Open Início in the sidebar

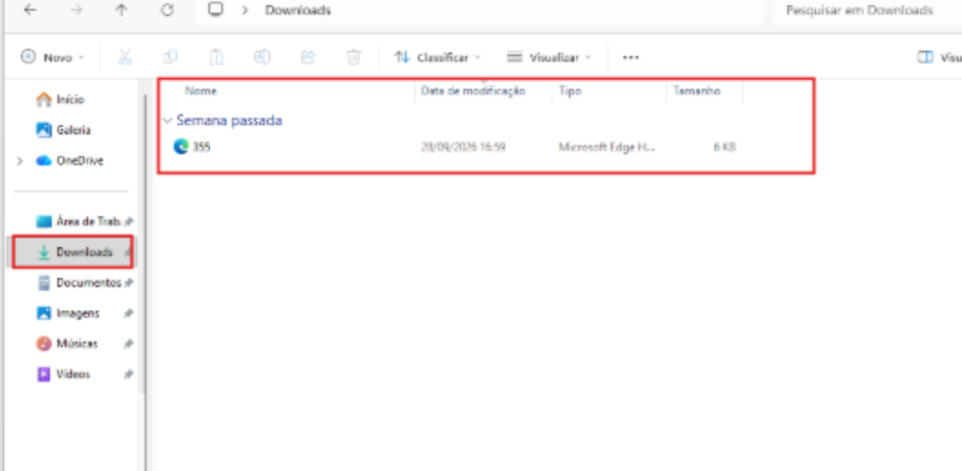click(60, 99)
